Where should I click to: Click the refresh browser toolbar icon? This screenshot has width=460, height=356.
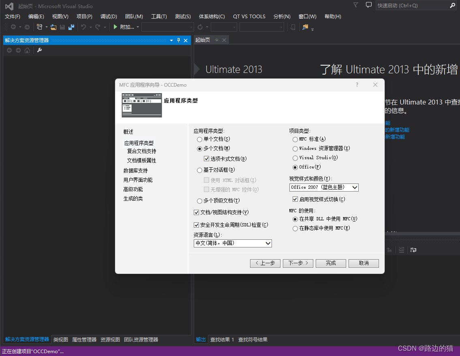[x=200, y=27]
